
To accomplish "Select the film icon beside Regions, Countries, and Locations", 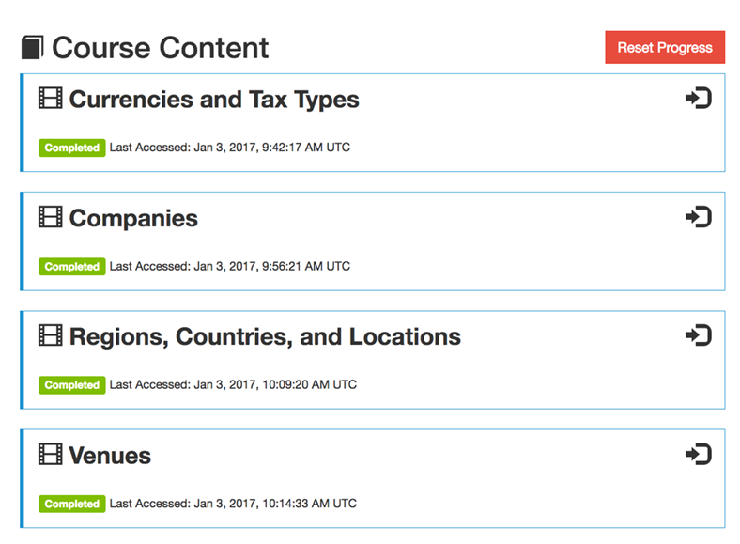I will coord(51,335).
